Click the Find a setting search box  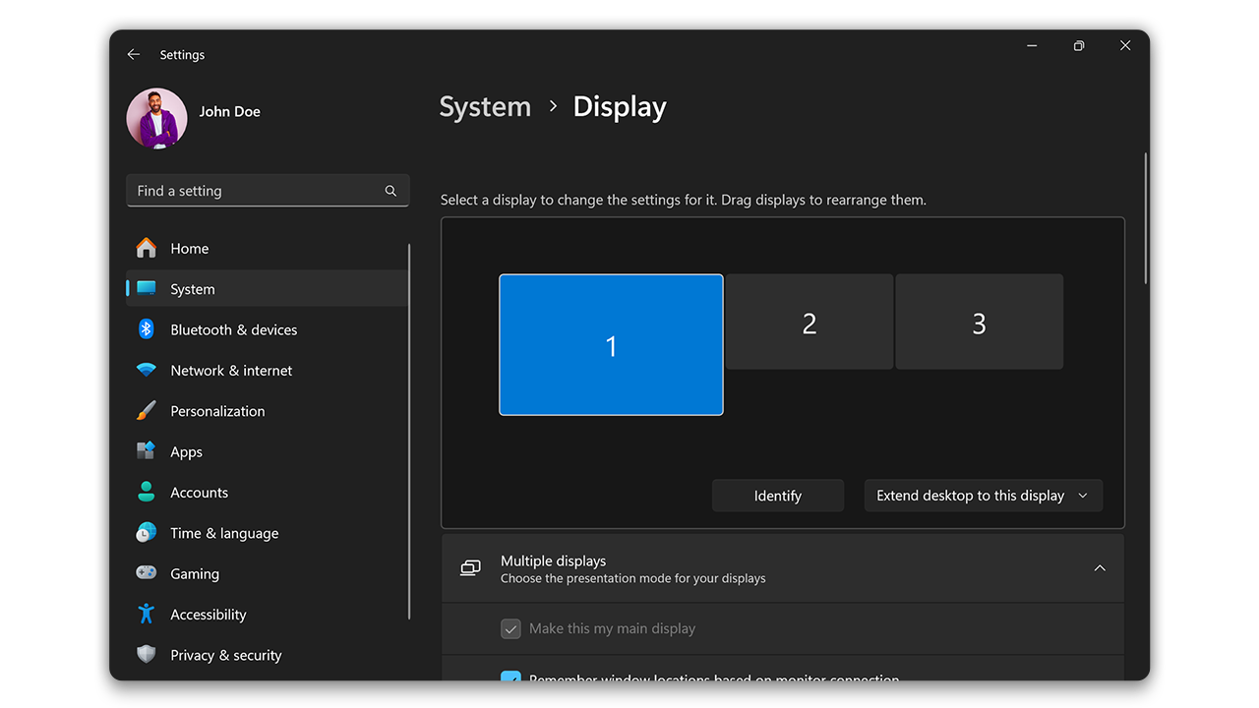point(256,191)
